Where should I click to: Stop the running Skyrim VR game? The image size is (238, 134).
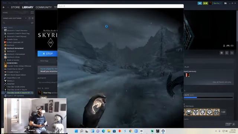click(47, 54)
